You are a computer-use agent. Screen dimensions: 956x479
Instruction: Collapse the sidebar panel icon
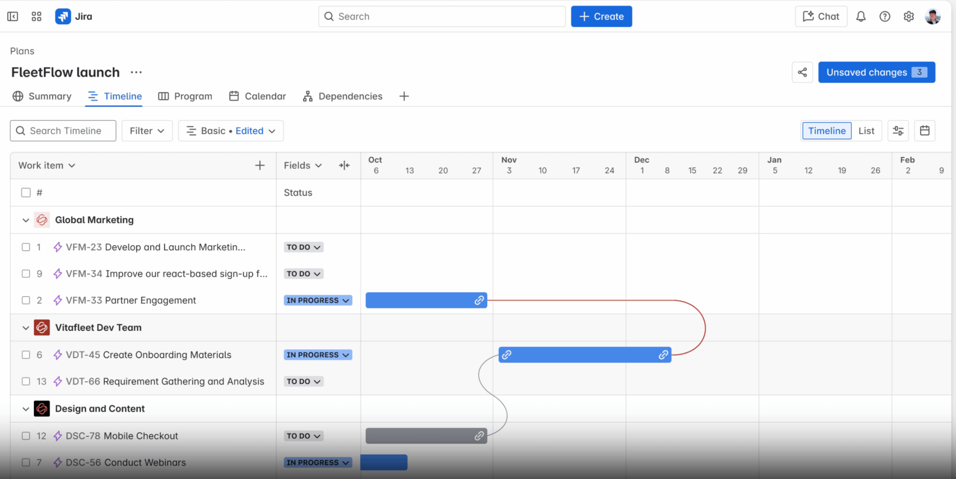[x=13, y=16]
